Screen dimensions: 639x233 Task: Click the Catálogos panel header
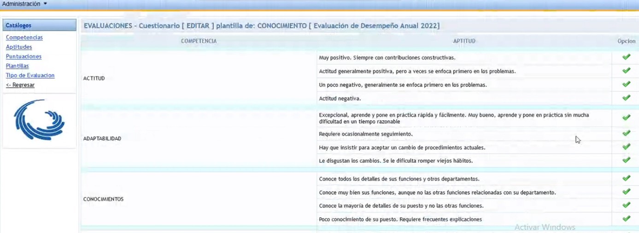[40, 25]
